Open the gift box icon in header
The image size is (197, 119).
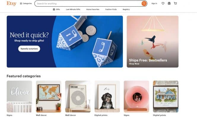[x=169, y=3]
